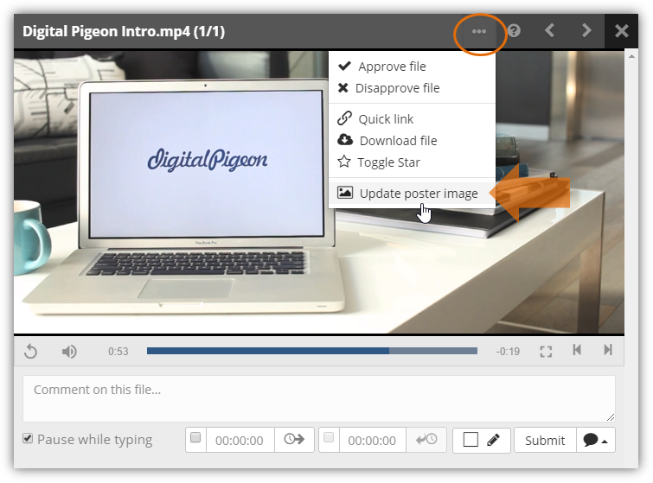Click the scrollbar up arrow

pos(631,56)
